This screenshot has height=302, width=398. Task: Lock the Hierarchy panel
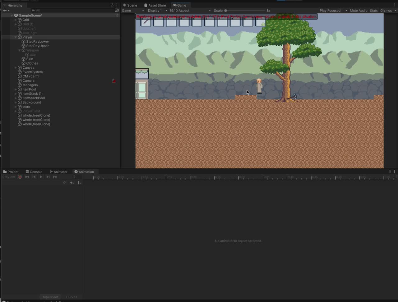pos(112,5)
